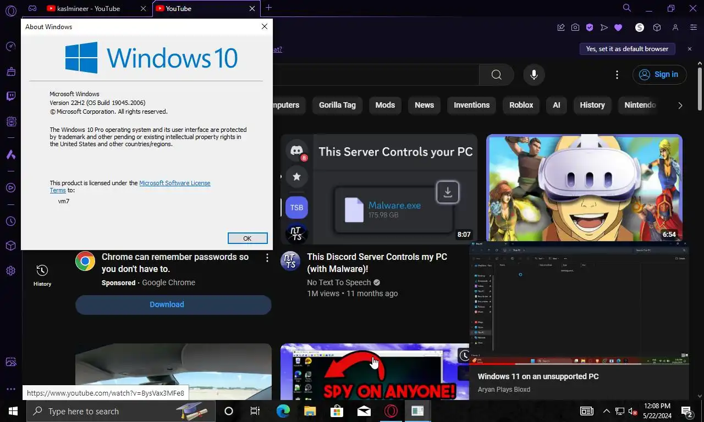The height and width of the screenshot is (422, 704).
Task: Select the AI category chip
Action: (557, 105)
